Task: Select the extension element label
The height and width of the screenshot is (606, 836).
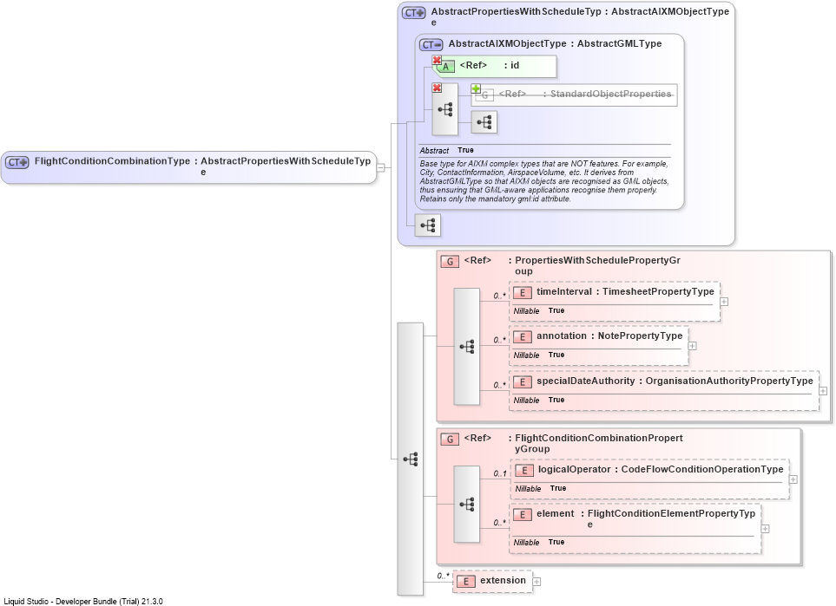Action: click(503, 581)
